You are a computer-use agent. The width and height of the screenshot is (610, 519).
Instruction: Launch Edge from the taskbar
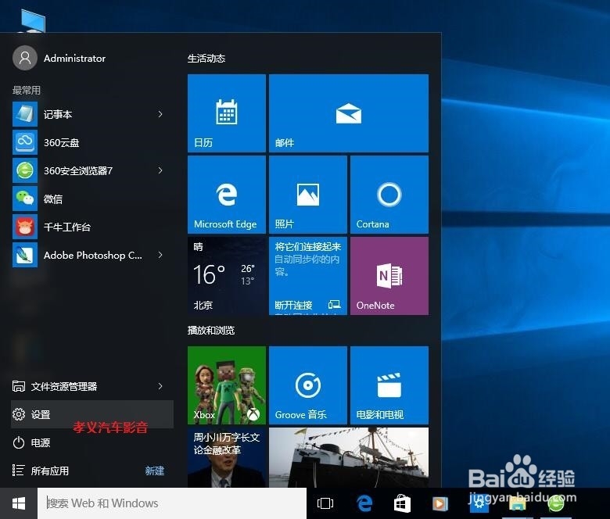click(x=364, y=503)
